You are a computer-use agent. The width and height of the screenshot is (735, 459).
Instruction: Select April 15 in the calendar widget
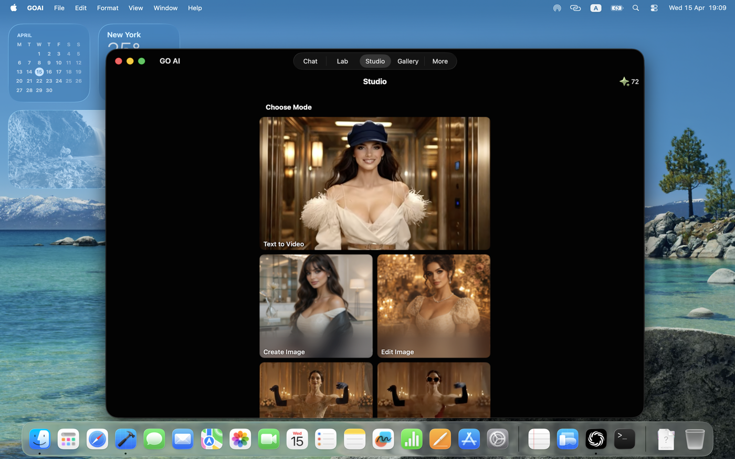[x=39, y=71]
